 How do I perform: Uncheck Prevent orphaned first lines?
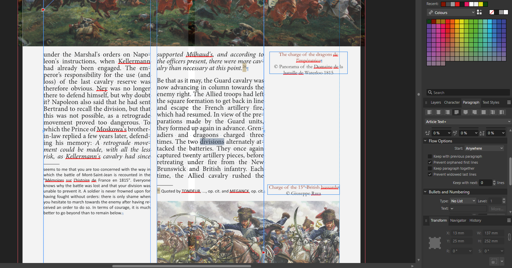pos(430,162)
